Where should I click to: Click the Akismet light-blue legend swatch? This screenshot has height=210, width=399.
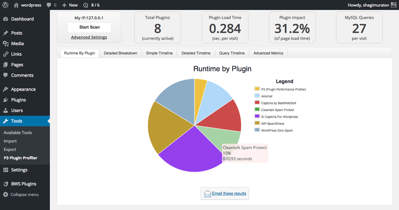pos(257,96)
